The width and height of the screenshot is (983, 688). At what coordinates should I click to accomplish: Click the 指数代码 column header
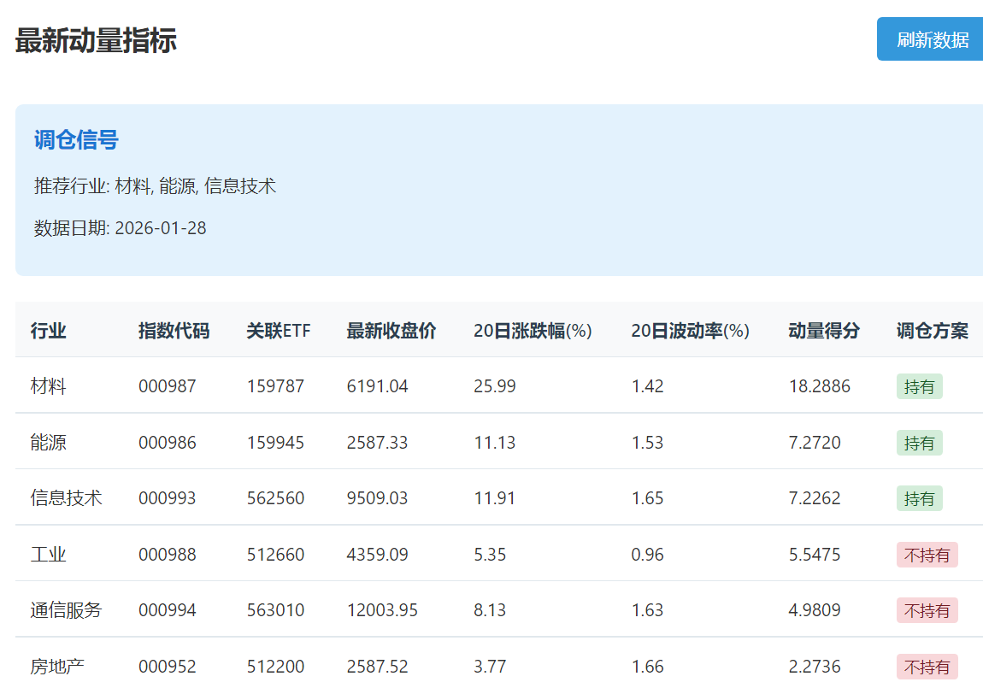click(x=174, y=331)
